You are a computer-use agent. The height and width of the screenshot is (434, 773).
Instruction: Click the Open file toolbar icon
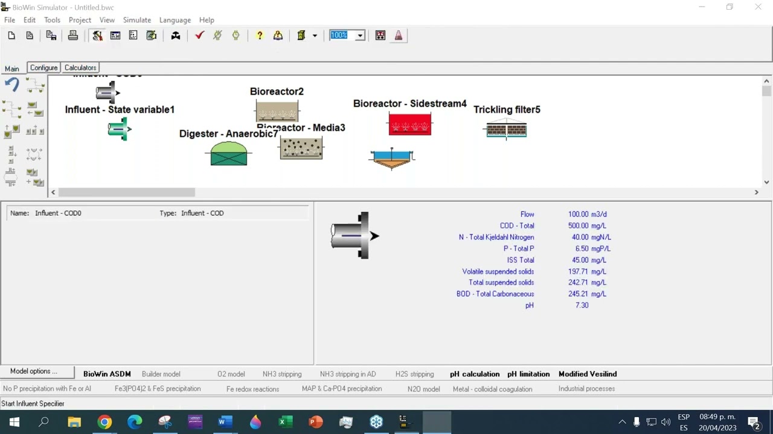tap(30, 36)
